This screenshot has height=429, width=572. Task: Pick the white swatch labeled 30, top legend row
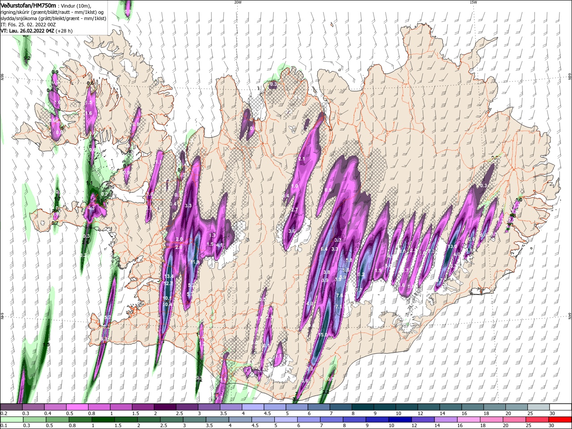(x=559, y=407)
